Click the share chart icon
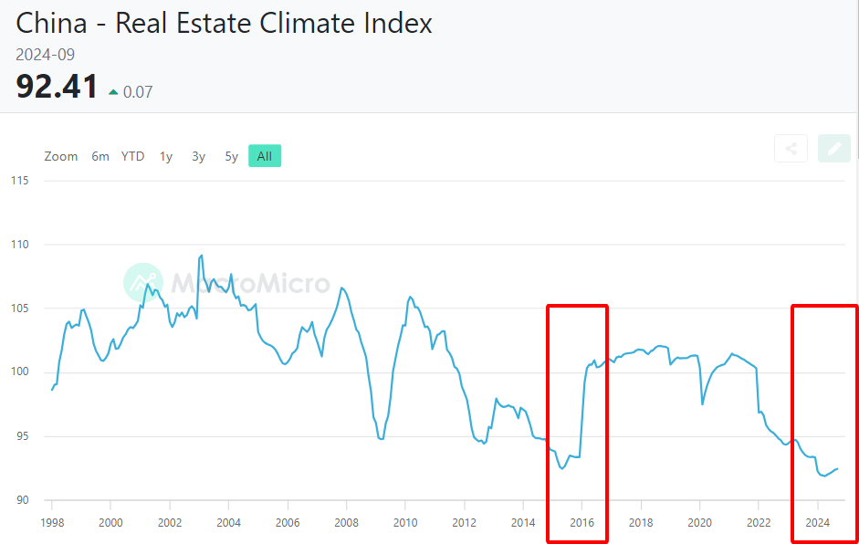 click(791, 149)
